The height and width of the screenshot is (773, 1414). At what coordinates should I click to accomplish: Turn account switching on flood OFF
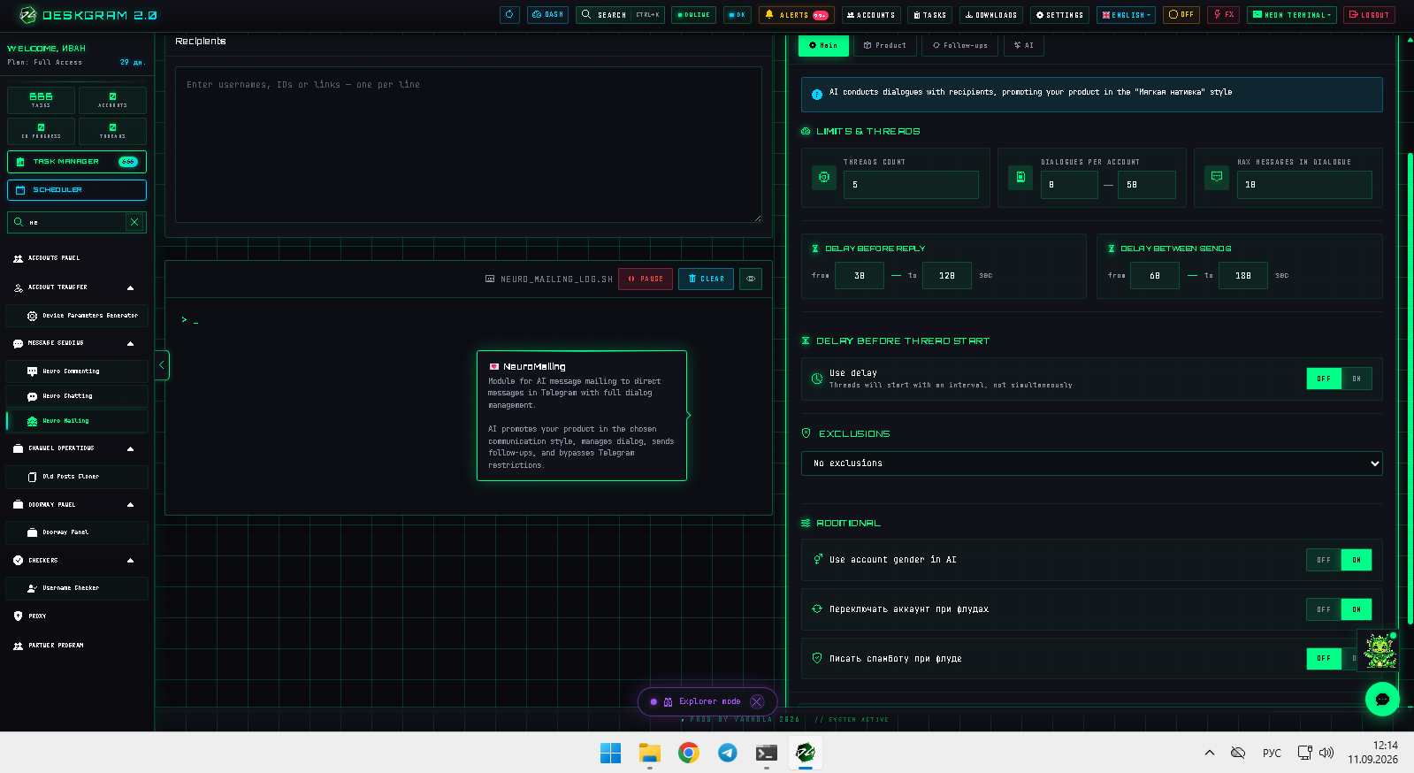tap(1324, 609)
